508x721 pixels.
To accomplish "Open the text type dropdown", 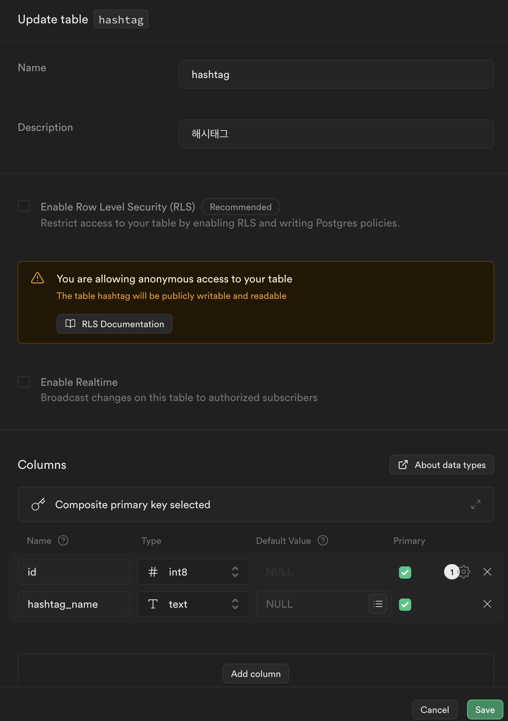I will [193, 604].
